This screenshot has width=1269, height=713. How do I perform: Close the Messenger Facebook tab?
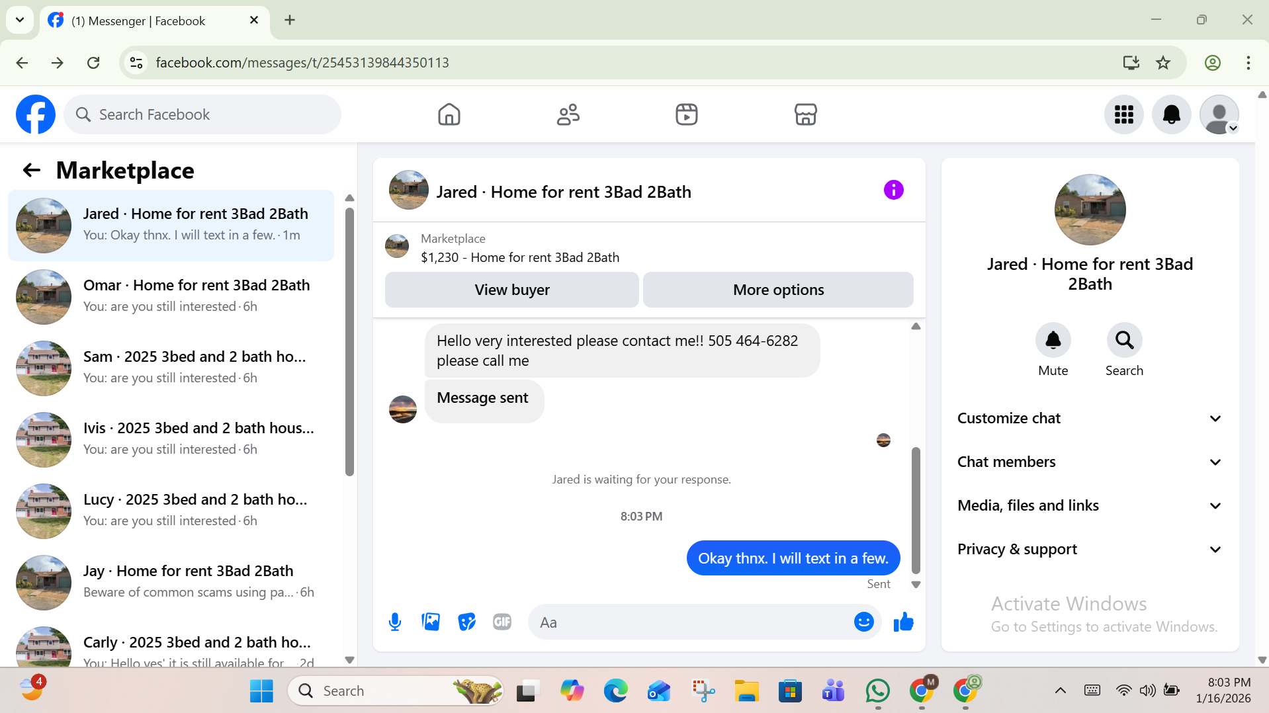[254, 21]
